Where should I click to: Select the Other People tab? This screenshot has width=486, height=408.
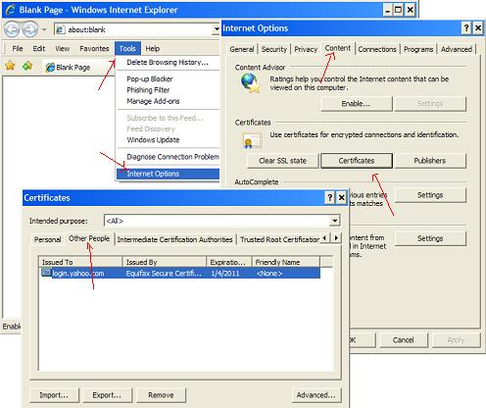tap(89, 238)
